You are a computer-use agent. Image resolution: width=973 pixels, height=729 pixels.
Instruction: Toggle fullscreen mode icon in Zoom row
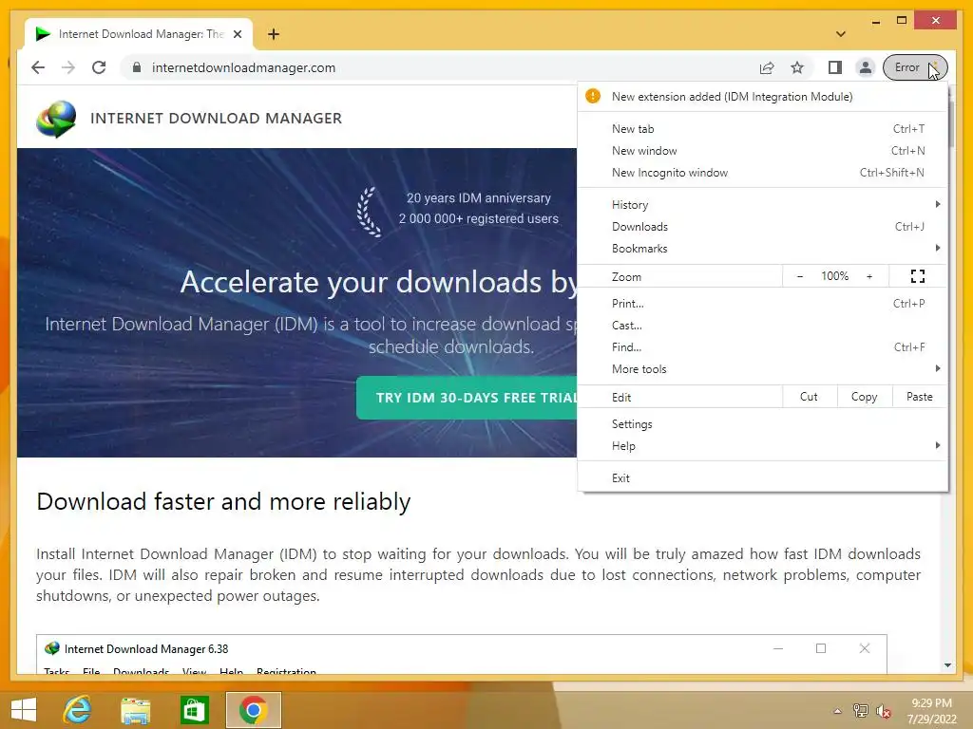(x=918, y=276)
